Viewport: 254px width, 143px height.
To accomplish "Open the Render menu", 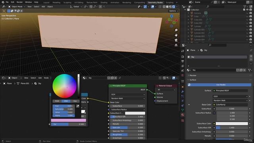I will tap(19, 2).
